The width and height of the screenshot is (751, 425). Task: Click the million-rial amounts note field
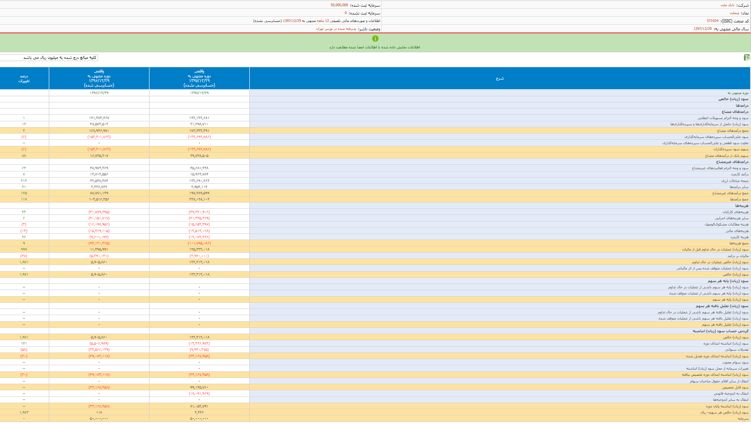coord(49,58)
